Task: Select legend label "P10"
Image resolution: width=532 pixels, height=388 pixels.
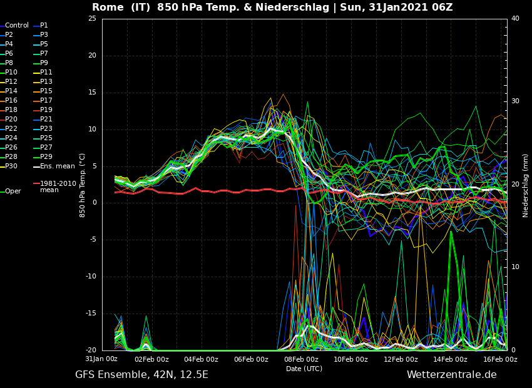Action: tap(11, 72)
